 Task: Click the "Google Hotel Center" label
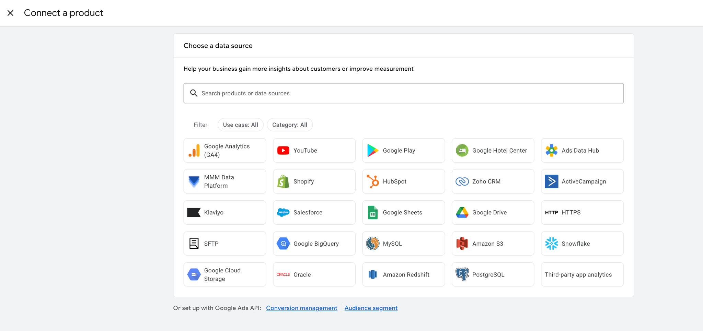coord(499,151)
